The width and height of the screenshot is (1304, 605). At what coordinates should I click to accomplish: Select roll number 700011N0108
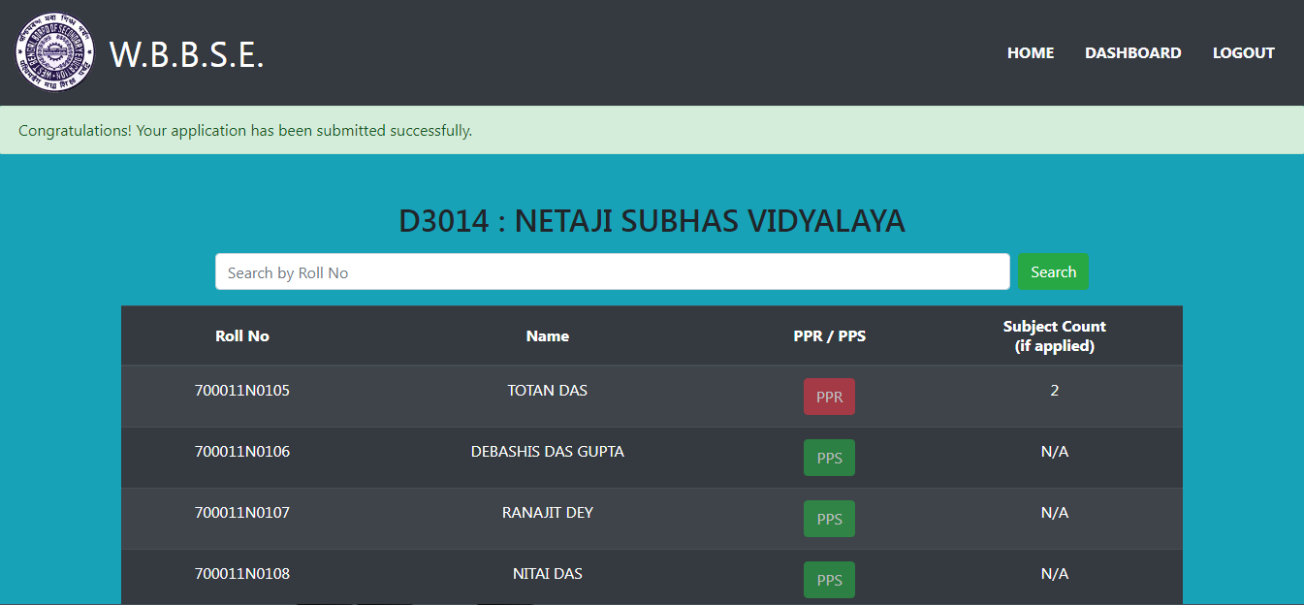[242, 574]
